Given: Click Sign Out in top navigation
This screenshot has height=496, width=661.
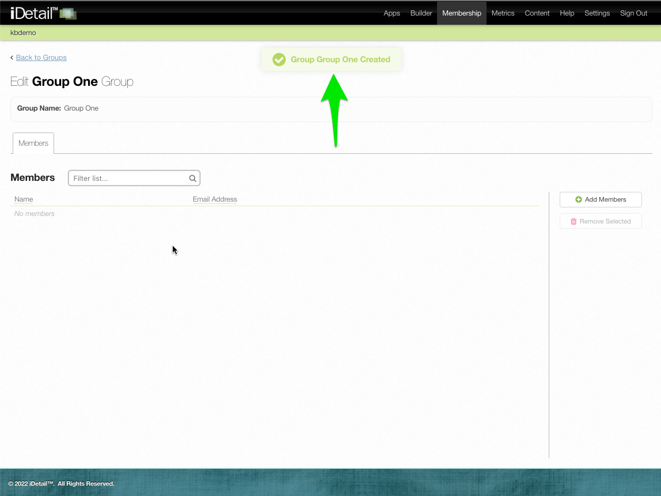Looking at the screenshot, I should click(633, 13).
